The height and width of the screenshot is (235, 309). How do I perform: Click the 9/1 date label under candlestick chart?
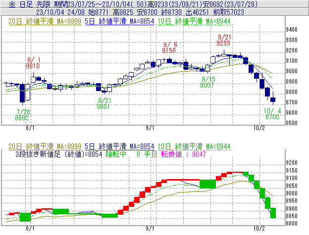pos(150,128)
